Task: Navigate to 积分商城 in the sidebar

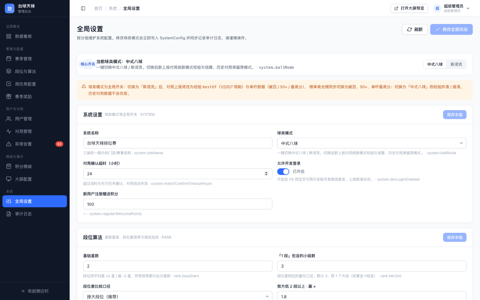Action: [35, 166]
